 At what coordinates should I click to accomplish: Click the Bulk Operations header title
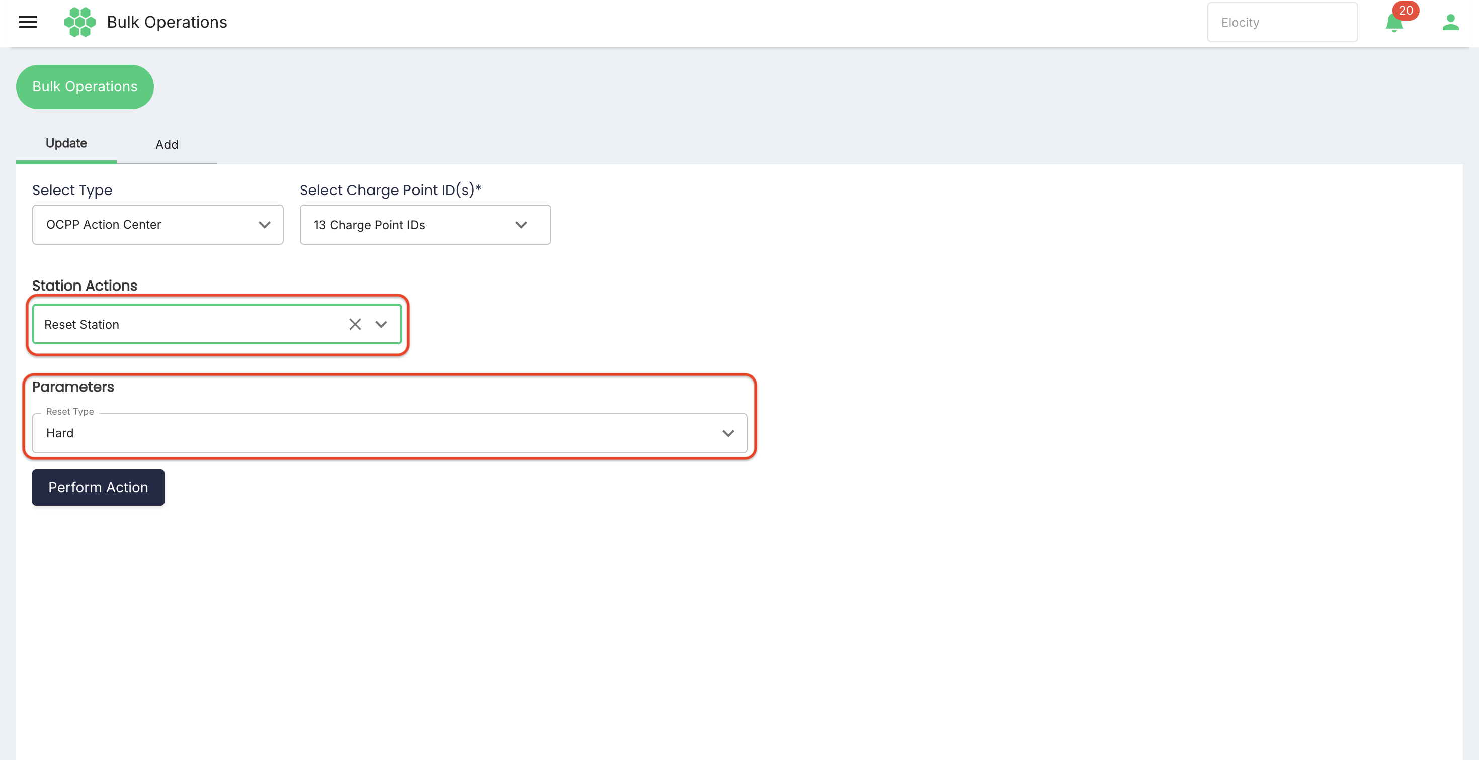tap(167, 23)
